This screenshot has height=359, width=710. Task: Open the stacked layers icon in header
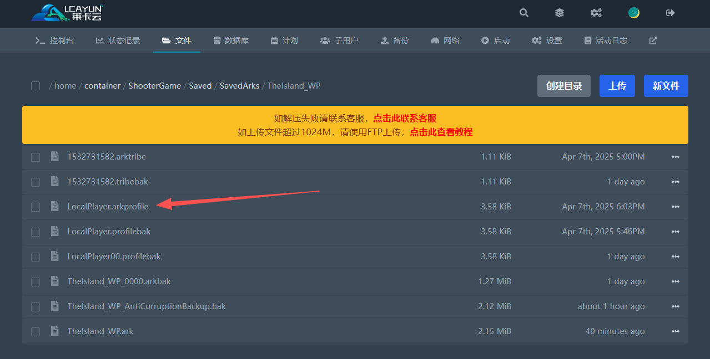[x=560, y=13]
